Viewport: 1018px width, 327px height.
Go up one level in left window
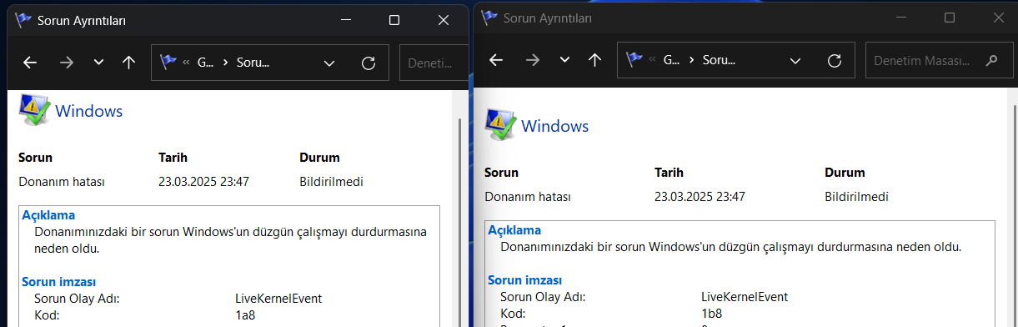128,63
